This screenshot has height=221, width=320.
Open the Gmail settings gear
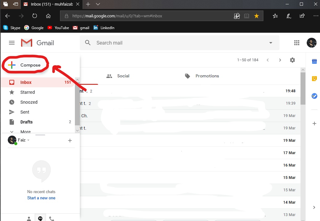click(292, 60)
